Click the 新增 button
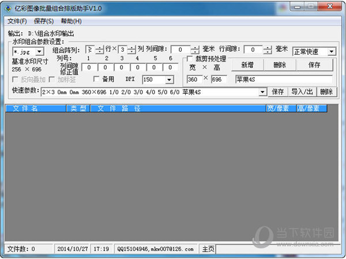 point(247,65)
